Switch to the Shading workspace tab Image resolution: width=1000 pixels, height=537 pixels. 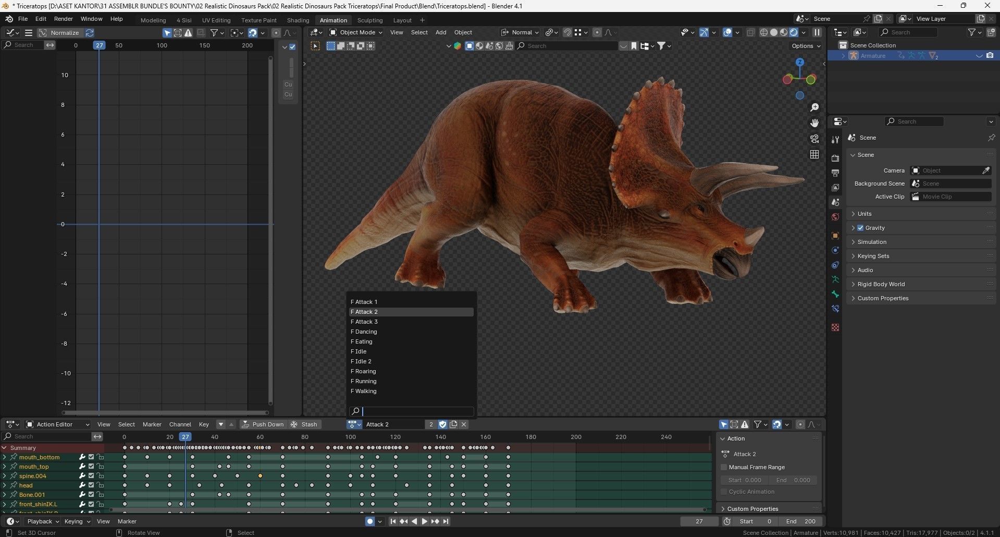tap(298, 20)
